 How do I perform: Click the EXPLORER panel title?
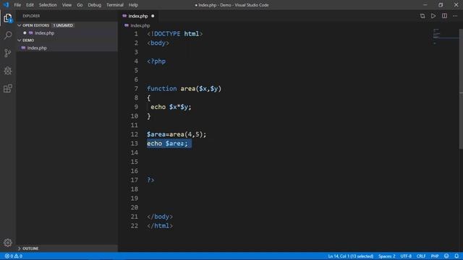(x=31, y=16)
